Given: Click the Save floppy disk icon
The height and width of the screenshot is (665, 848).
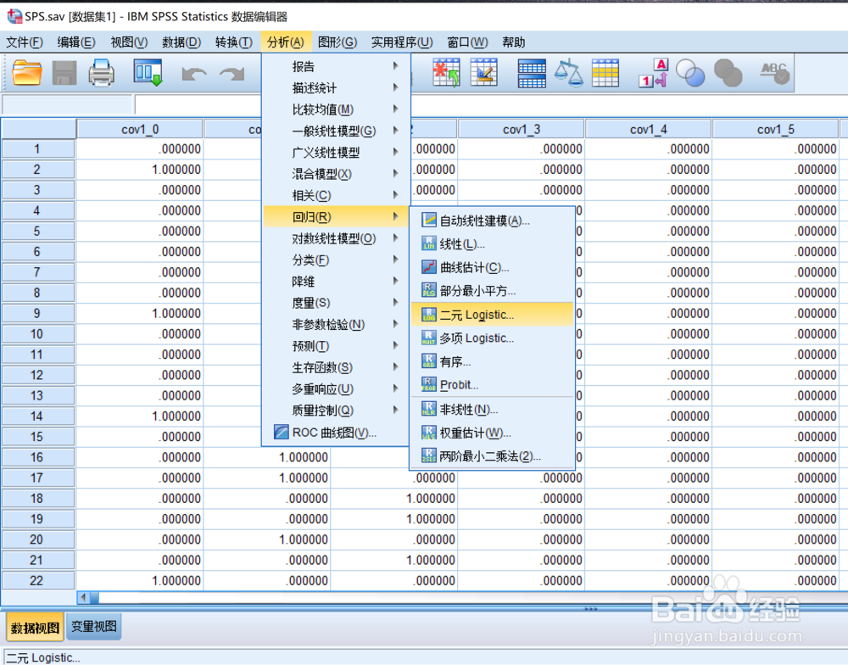Looking at the screenshot, I should click(x=64, y=73).
